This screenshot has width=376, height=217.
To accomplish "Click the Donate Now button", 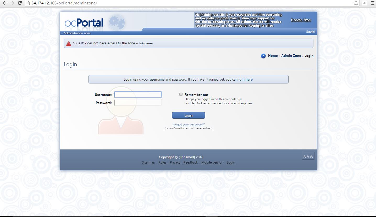I will [301, 20].
